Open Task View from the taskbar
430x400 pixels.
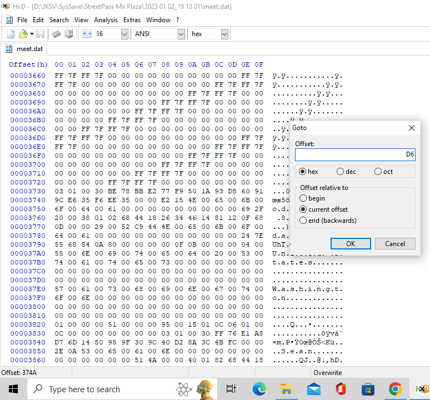[x=231, y=389]
